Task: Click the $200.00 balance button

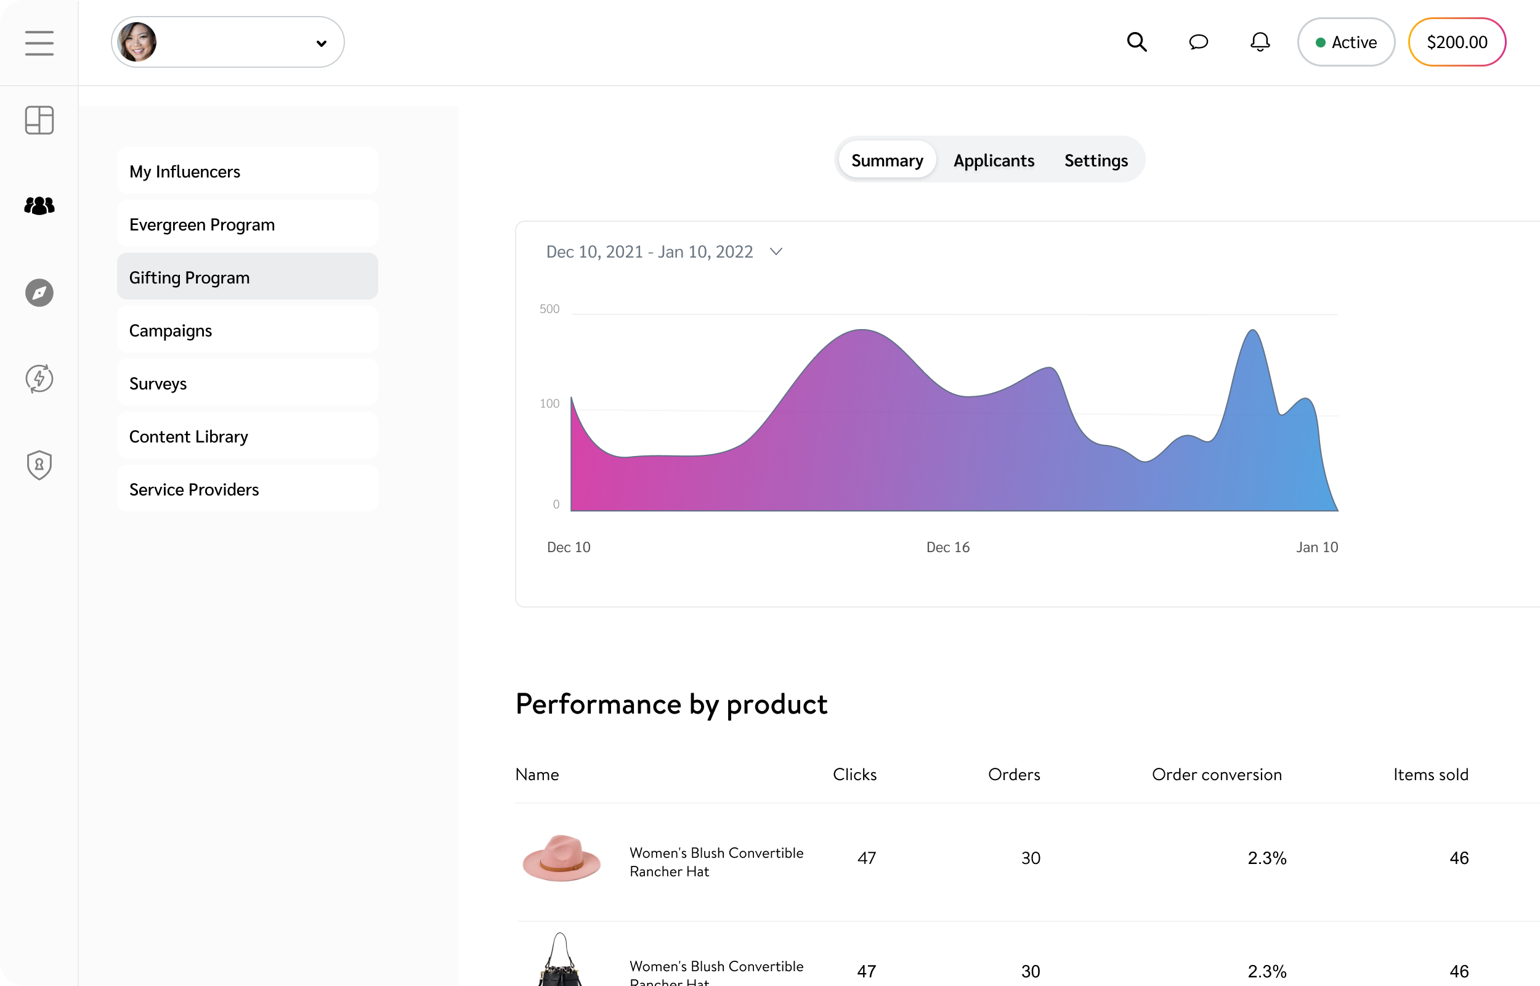Action: pos(1456,43)
